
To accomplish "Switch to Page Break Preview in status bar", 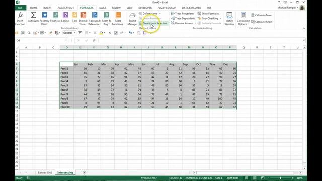I will pos(263,178).
